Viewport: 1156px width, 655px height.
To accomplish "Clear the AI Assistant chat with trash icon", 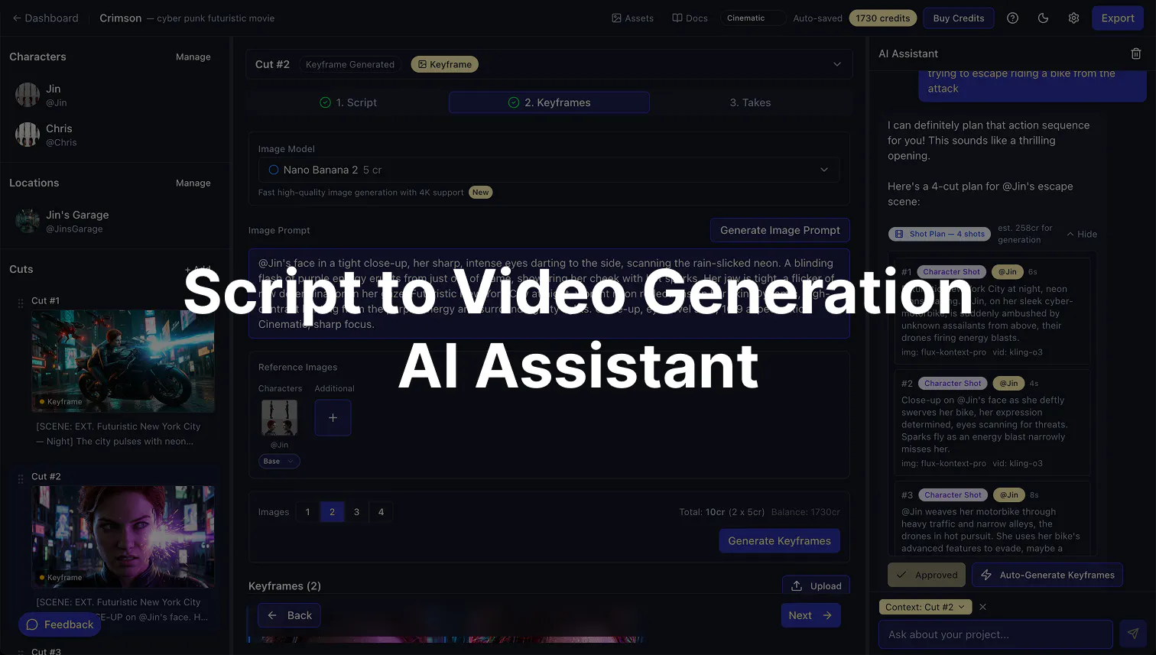I will tap(1135, 54).
